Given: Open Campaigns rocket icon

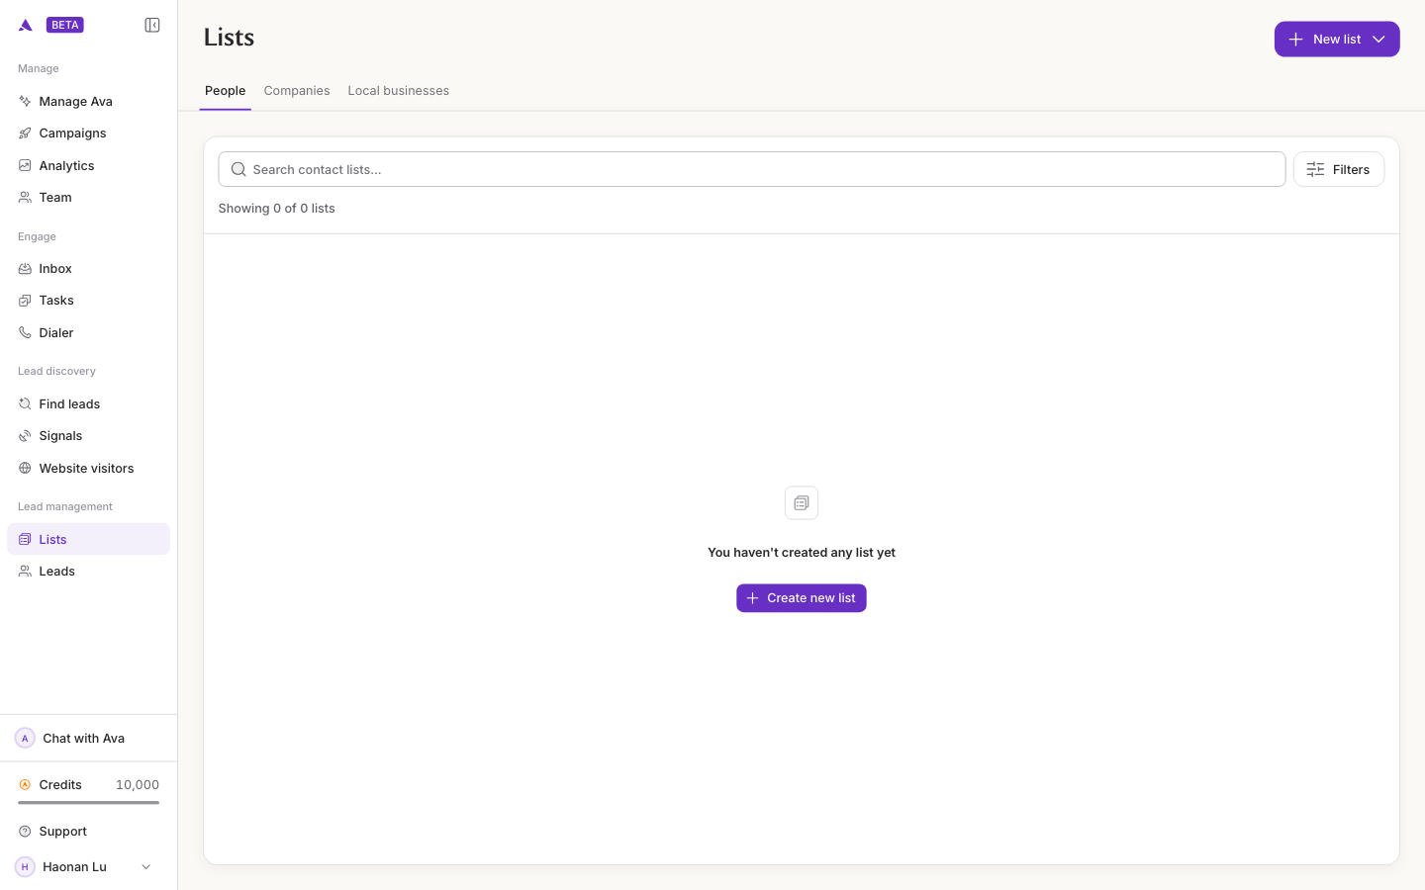Looking at the screenshot, I should (x=25, y=133).
